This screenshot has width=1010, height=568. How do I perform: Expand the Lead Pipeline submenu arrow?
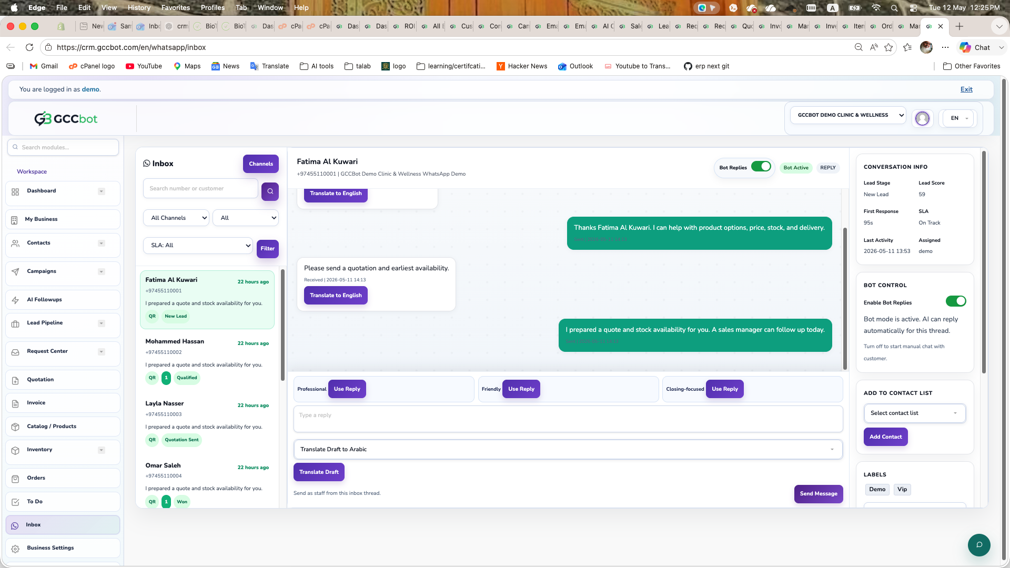click(x=102, y=323)
